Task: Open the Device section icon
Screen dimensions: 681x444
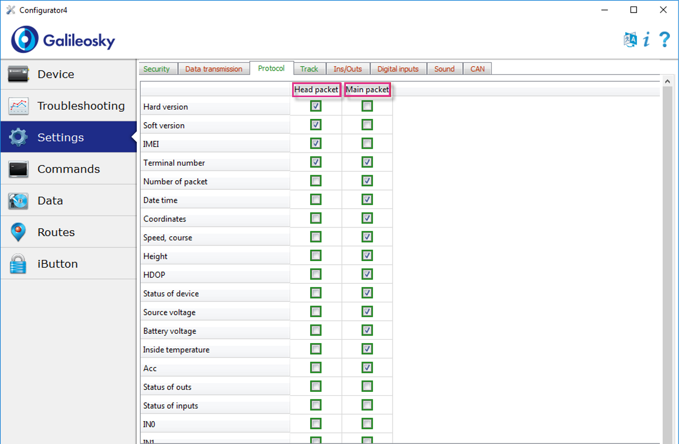Action: click(18, 74)
